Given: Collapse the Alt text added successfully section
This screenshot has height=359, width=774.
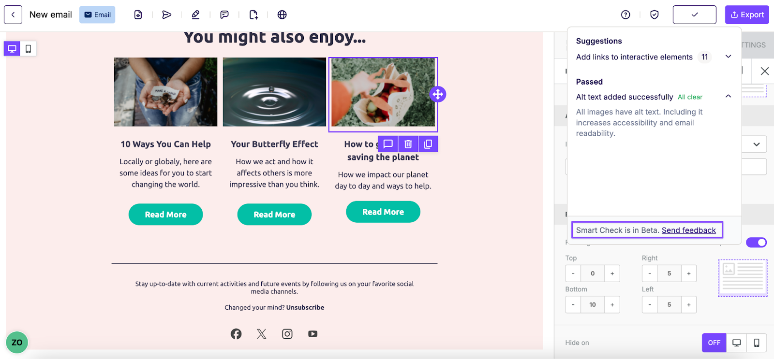Looking at the screenshot, I should [x=728, y=97].
